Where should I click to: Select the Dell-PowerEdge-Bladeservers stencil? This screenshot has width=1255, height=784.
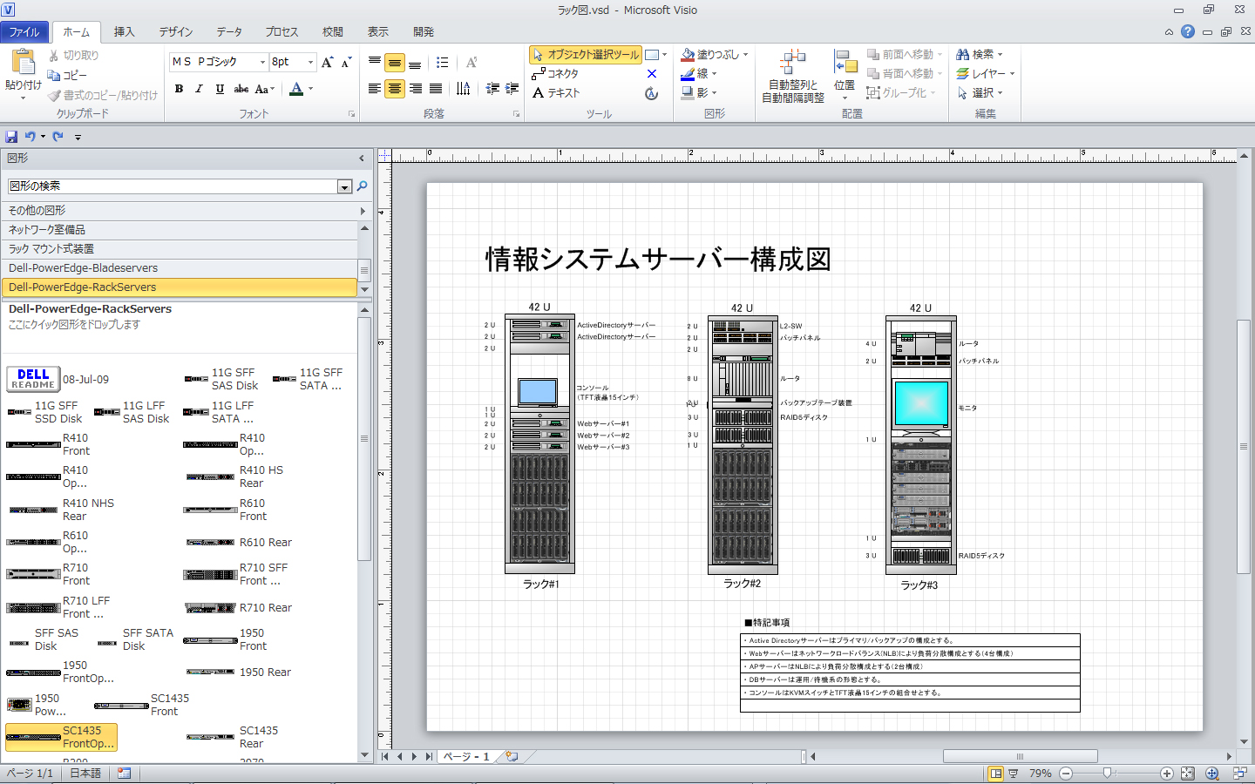[x=84, y=268]
